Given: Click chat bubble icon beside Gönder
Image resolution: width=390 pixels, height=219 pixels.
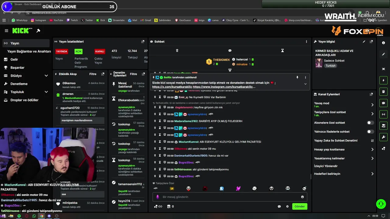Looking at the screenshot, I should click(x=279, y=207).
